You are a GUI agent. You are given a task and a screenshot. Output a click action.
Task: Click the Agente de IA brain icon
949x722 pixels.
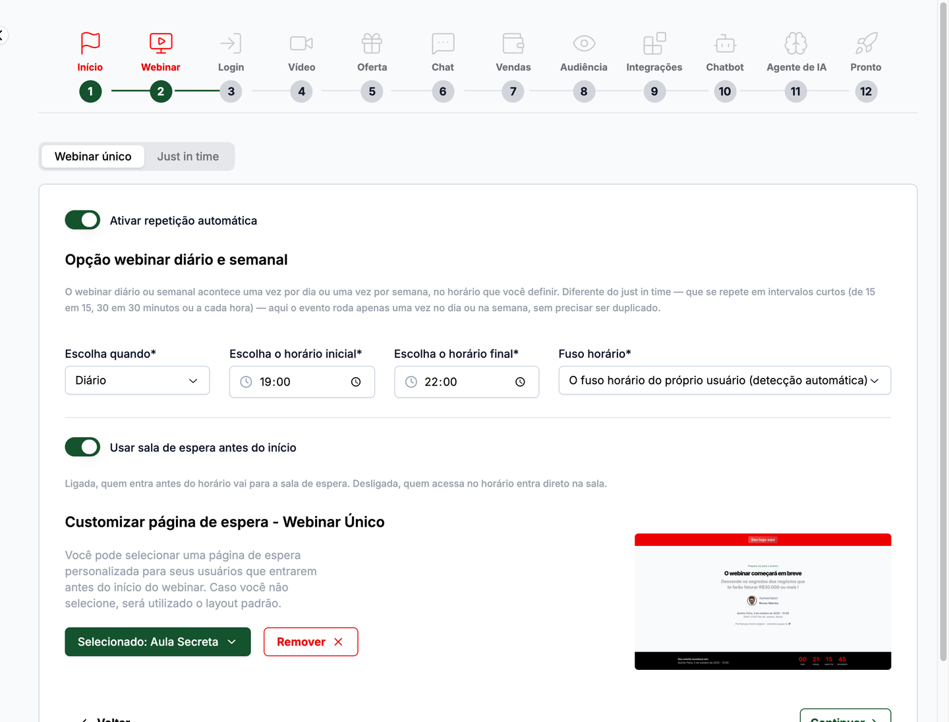click(x=796, y=44)
